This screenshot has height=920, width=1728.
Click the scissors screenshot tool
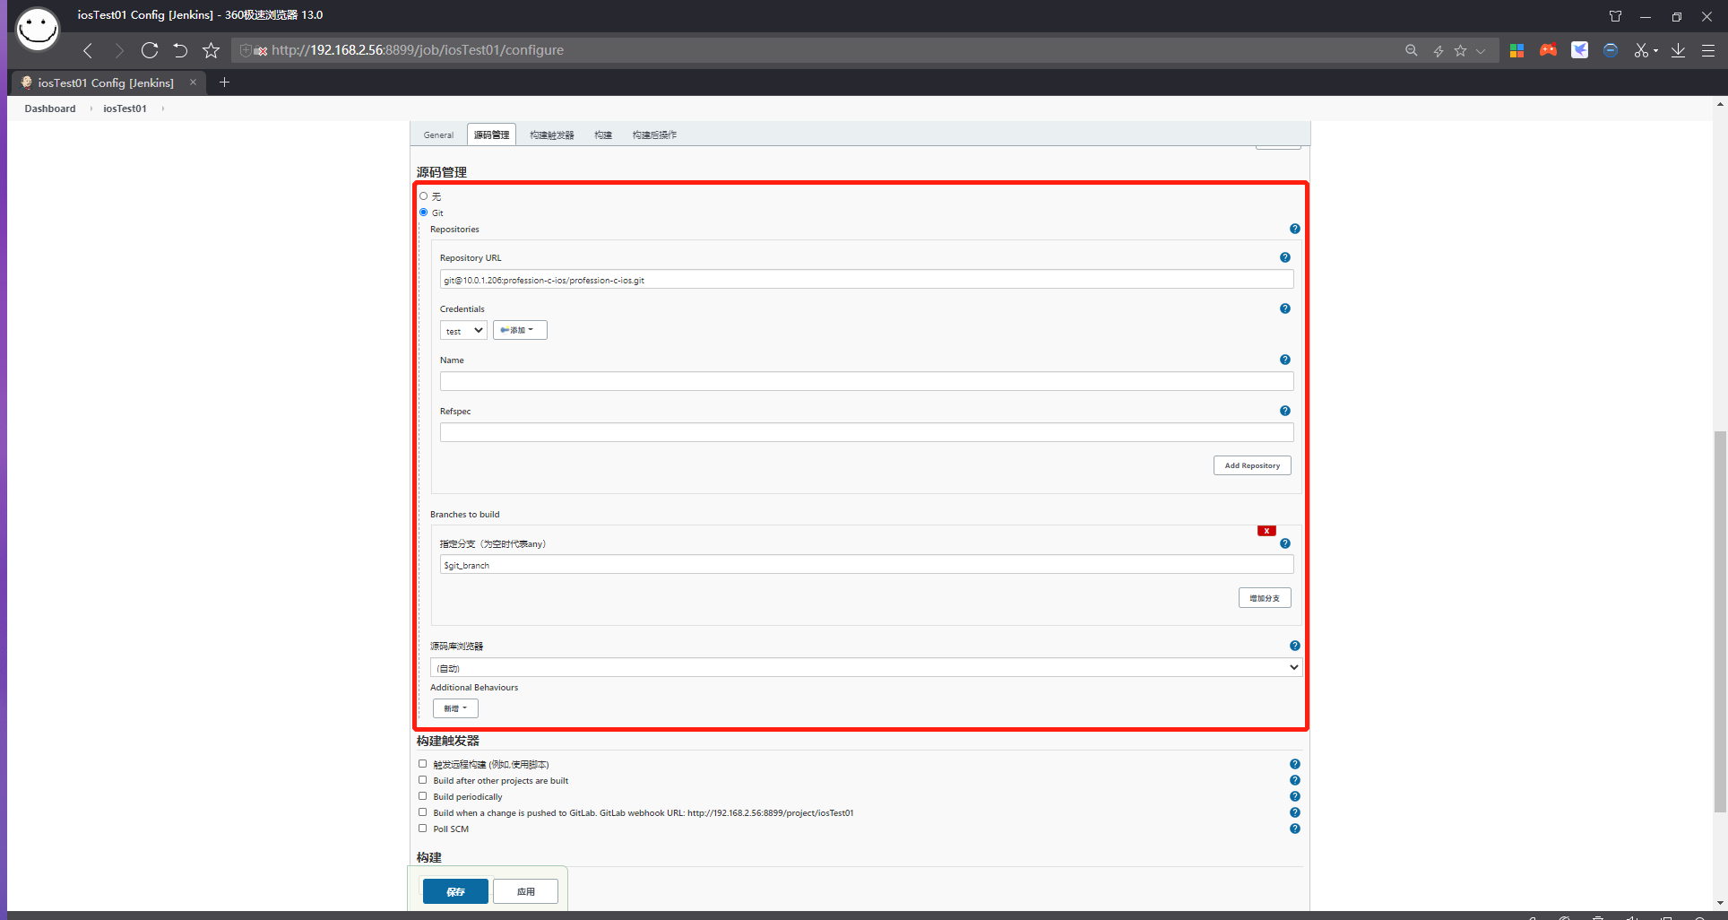pos(1640,50)
